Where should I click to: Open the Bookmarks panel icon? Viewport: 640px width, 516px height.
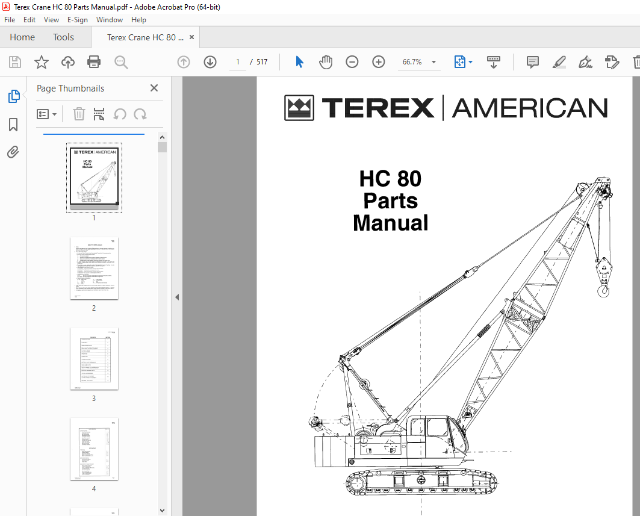click(13, 125)
